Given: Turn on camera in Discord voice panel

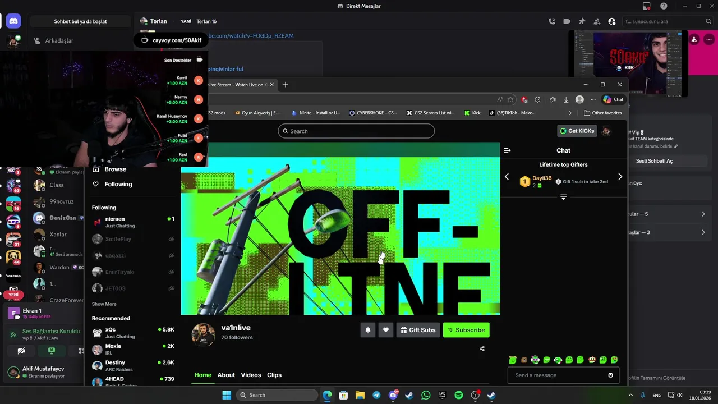Looking at the screenshot, I should point(21,351).
